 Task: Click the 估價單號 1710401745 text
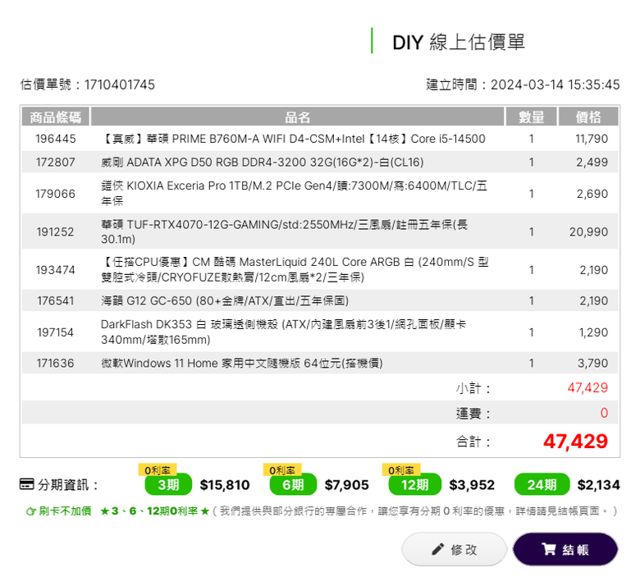[x=88, y=85]
